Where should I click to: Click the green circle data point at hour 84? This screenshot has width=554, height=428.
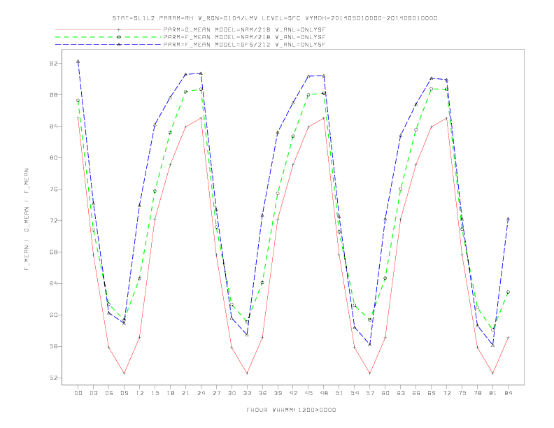(x=508, y=292)
